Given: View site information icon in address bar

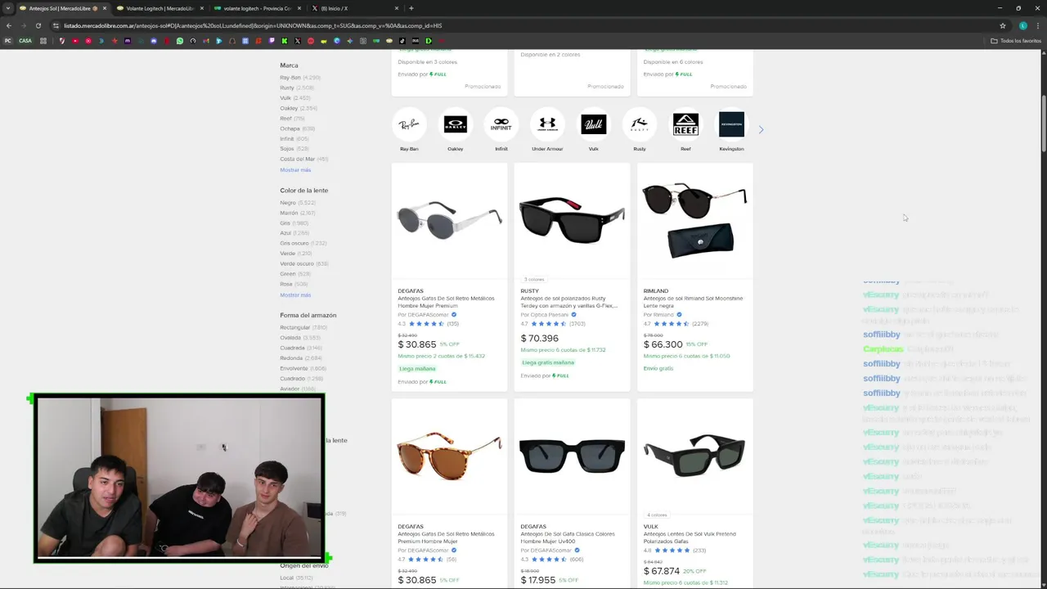Looking at the screenshot, I should click(x=56, y=25).
